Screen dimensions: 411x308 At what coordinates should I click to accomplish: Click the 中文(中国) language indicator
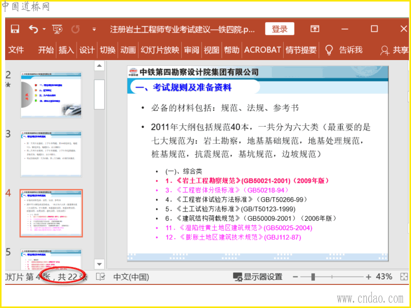click(x=132, y=277)
